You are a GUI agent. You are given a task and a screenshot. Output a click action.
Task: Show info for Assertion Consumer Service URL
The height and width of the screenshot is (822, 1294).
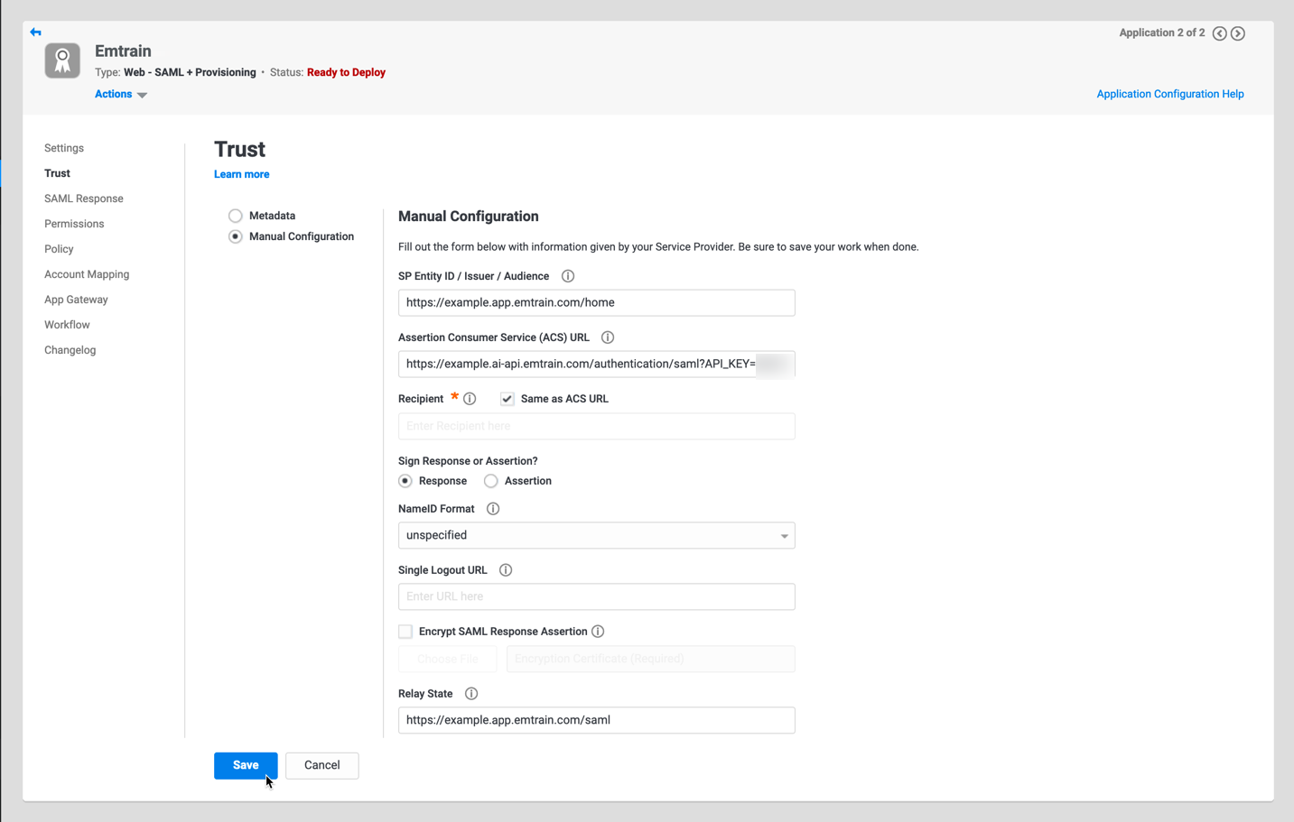[608, 337]
